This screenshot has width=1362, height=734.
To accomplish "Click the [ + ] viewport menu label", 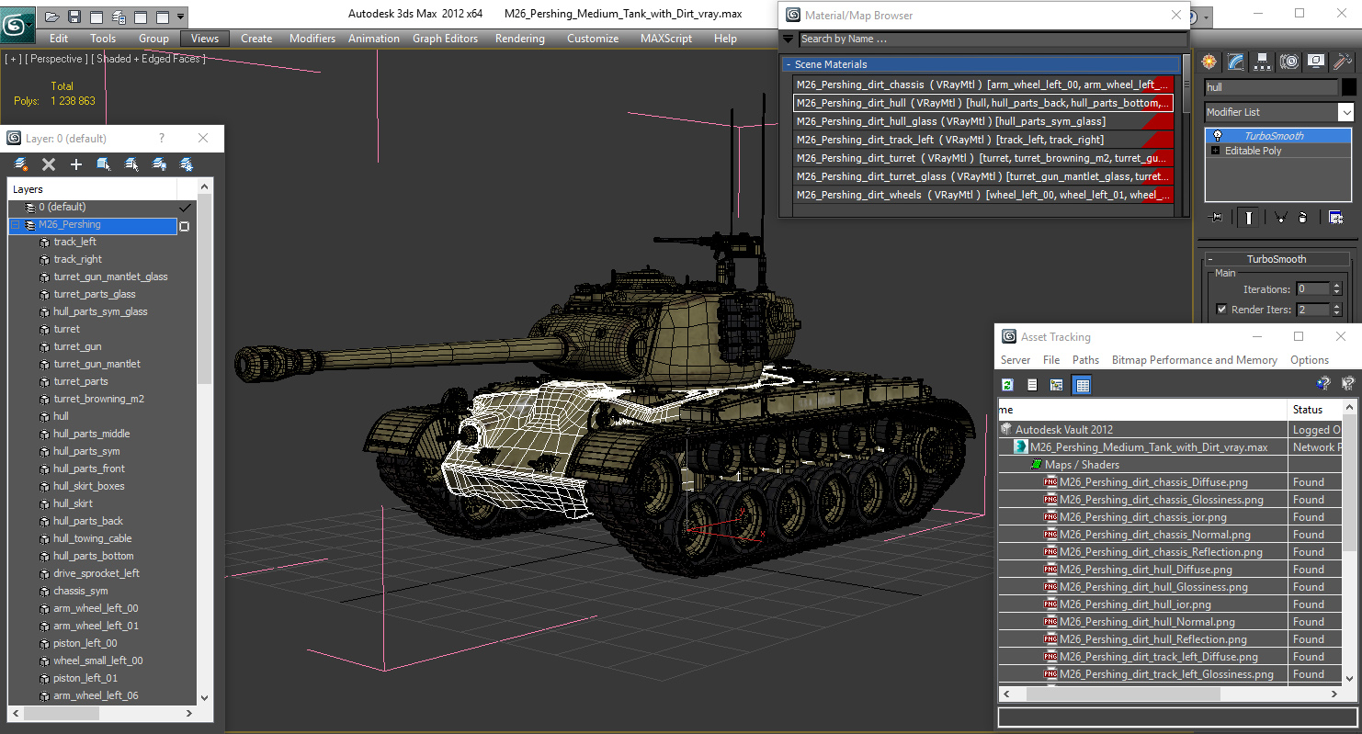I will [13, 59].
